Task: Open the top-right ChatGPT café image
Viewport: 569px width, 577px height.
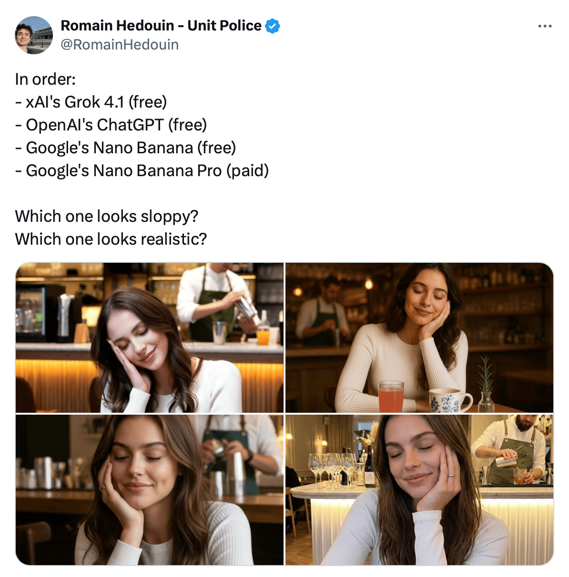Action: click(x=419, y=338)
